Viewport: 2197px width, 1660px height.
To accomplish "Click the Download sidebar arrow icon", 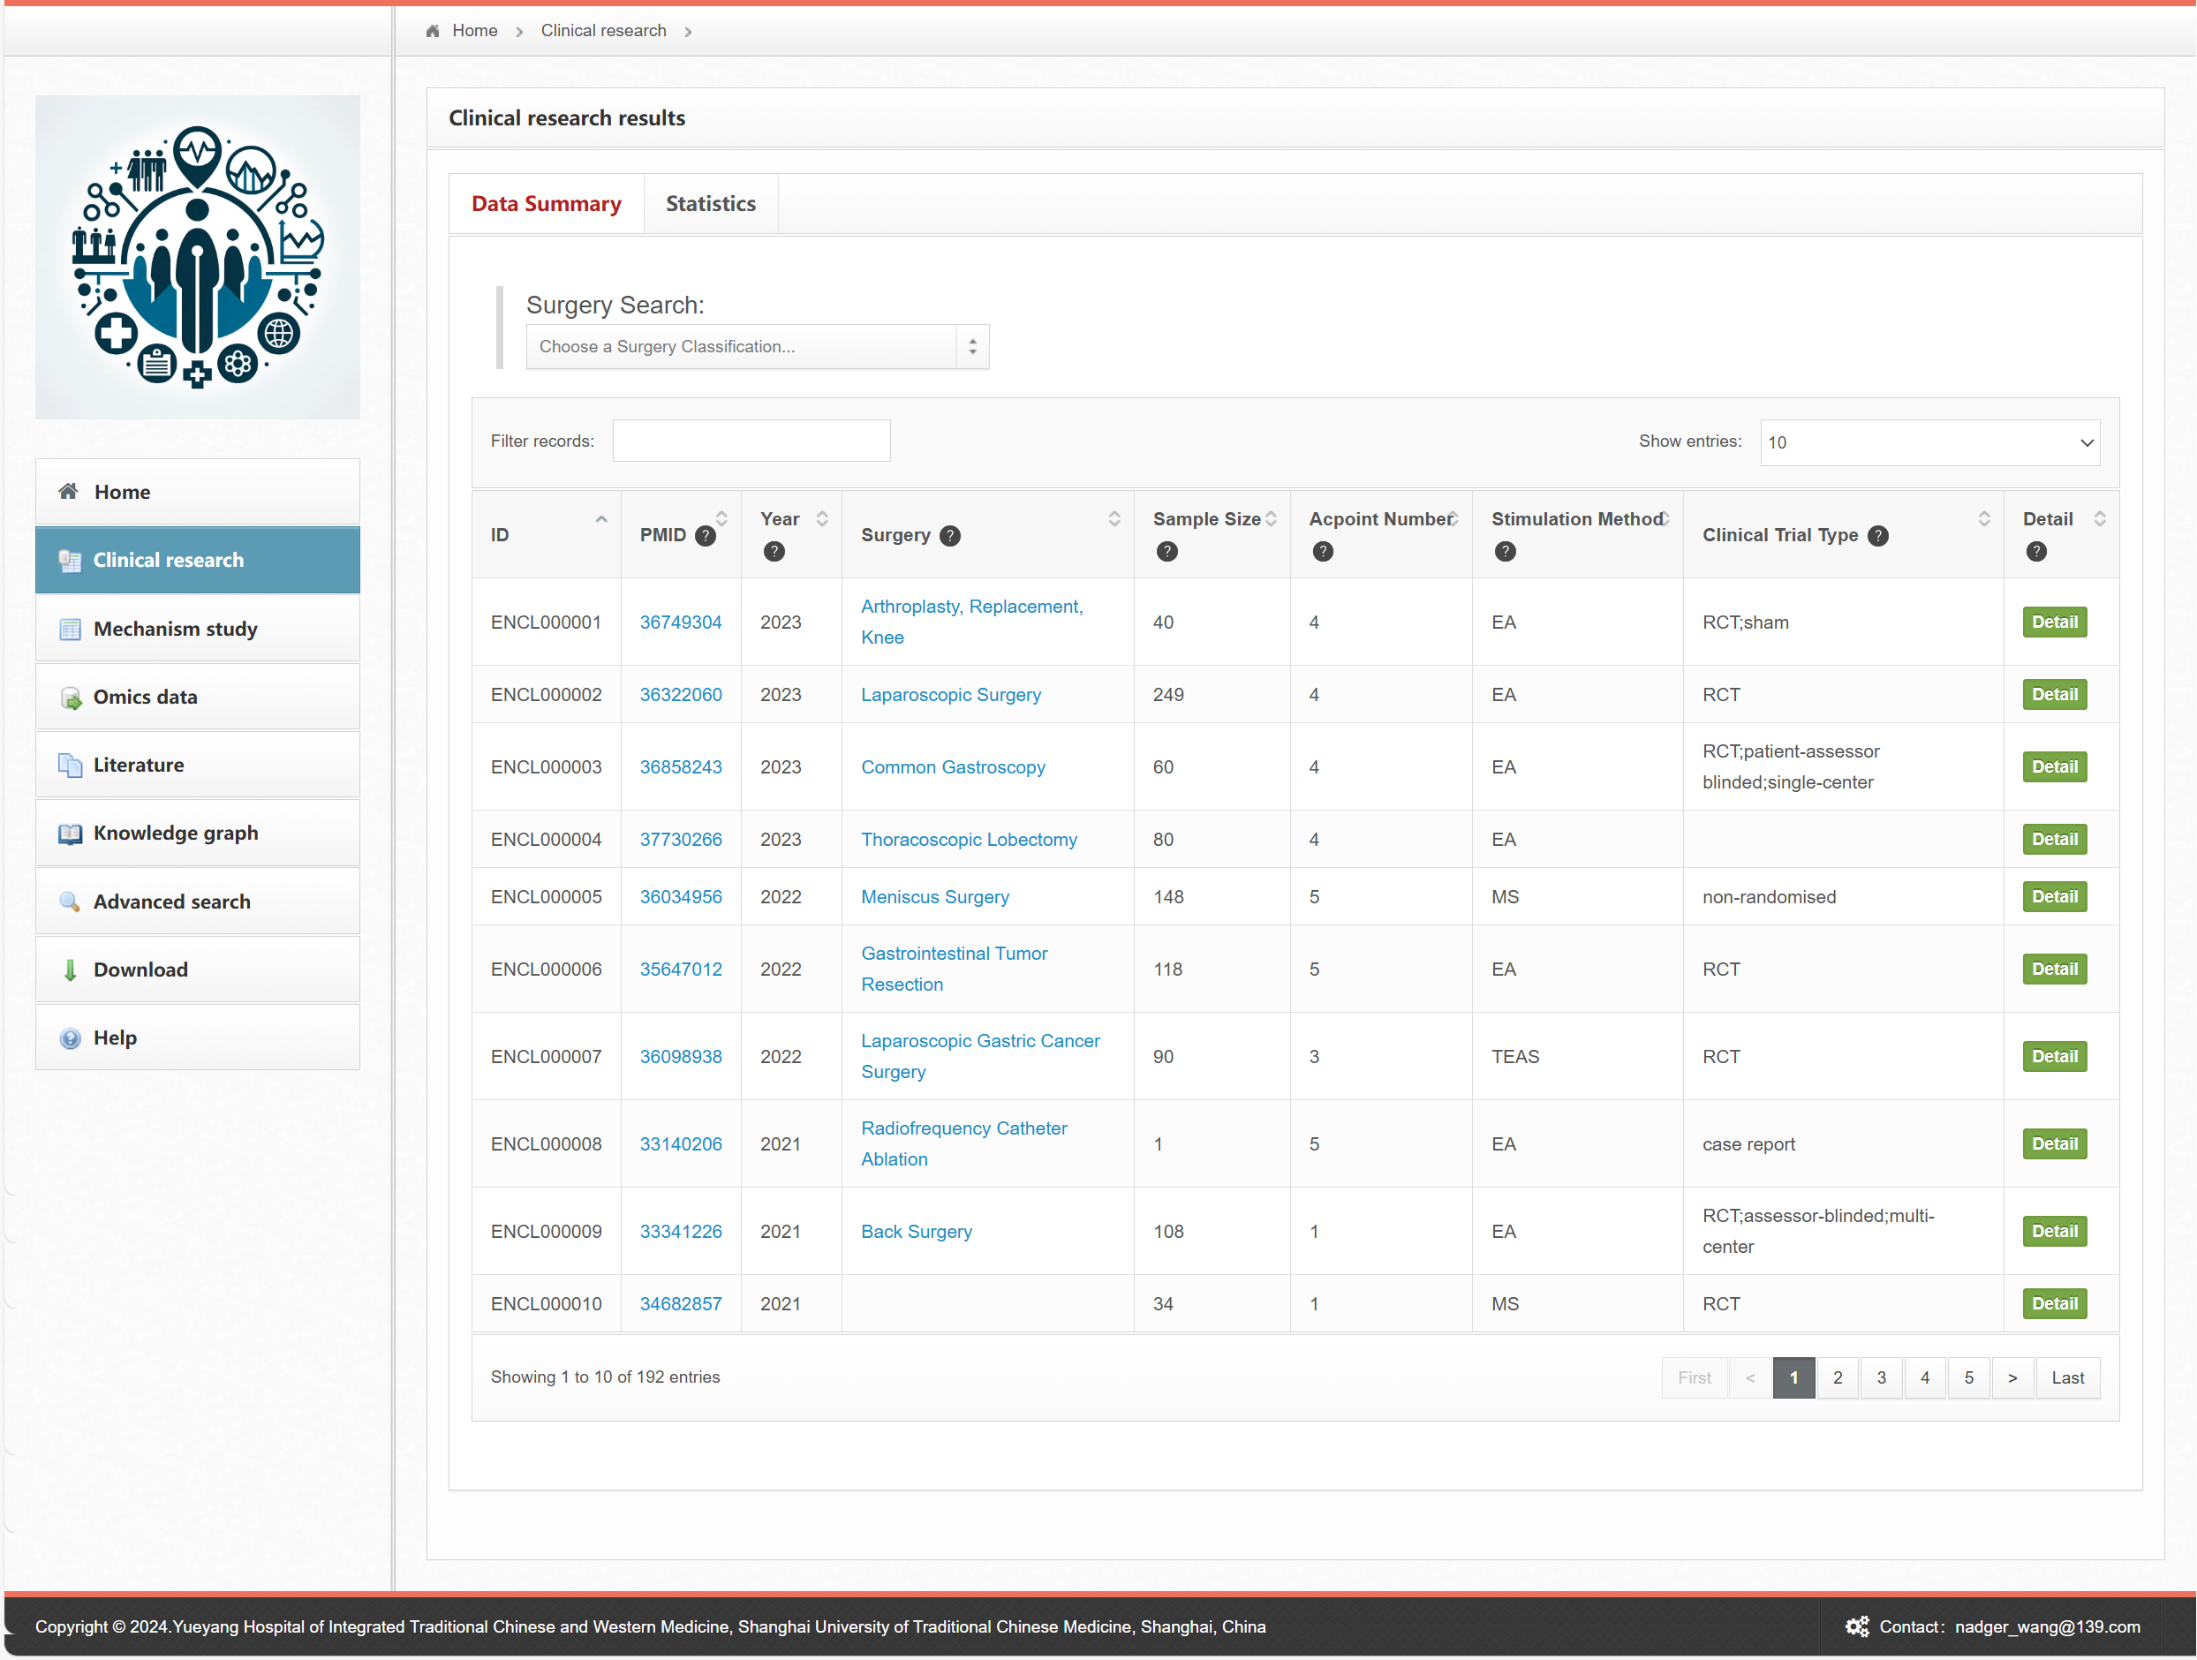I will pos(70,970).
